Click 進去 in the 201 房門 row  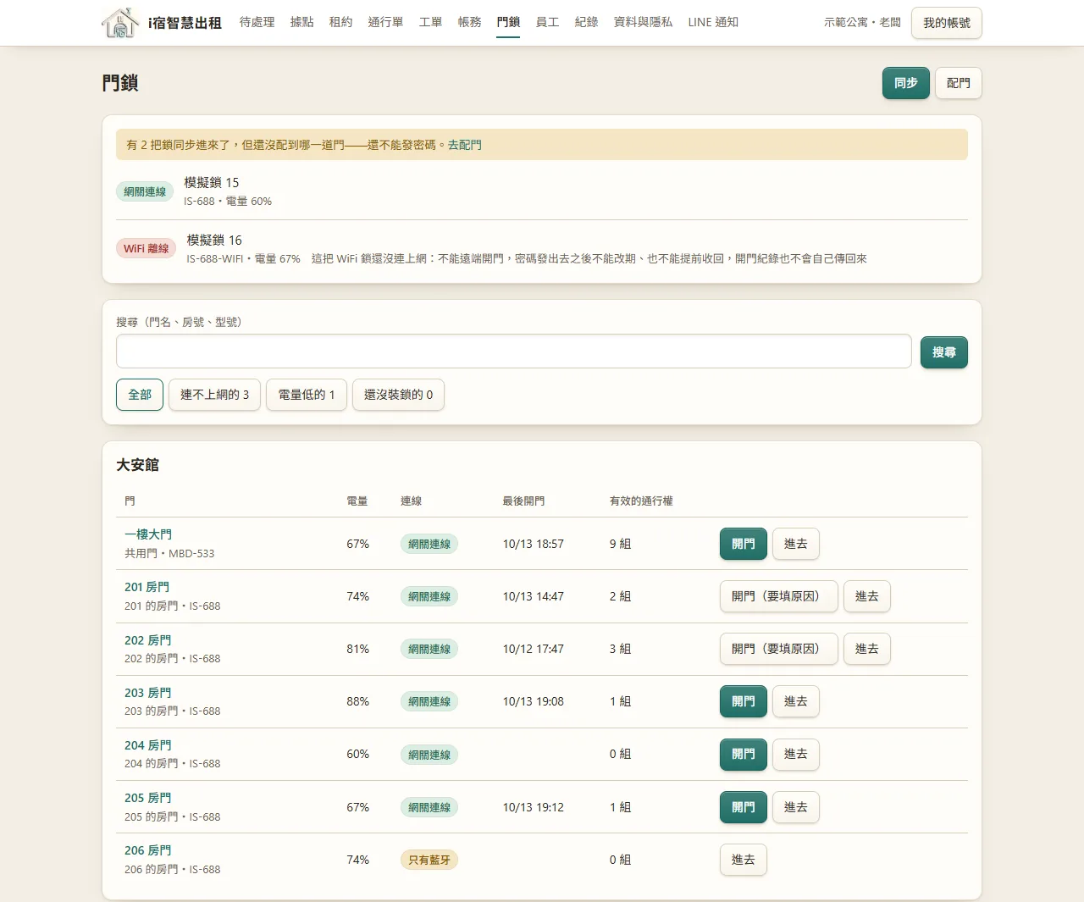867,596
